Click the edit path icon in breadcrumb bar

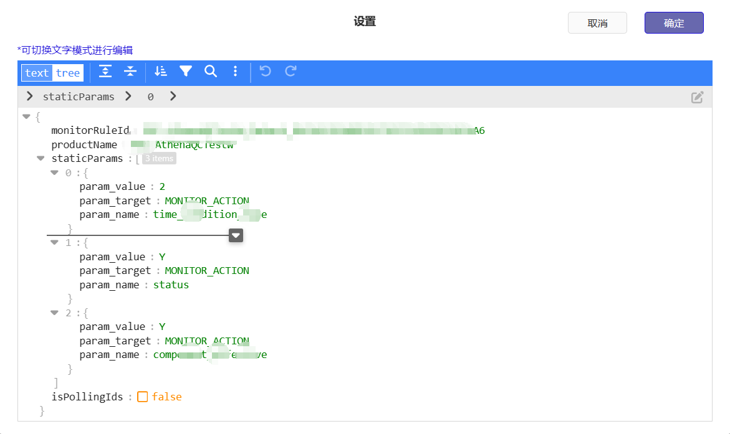pyautogui.click(x=697, y=97)
